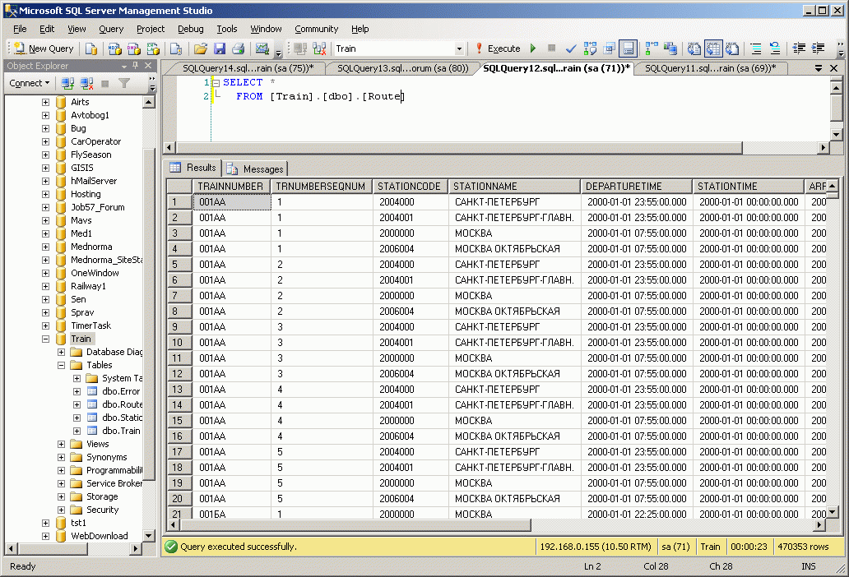Collapse the Train database node
The height and width of the screenshot is (577, 849).
pos(45,339)
